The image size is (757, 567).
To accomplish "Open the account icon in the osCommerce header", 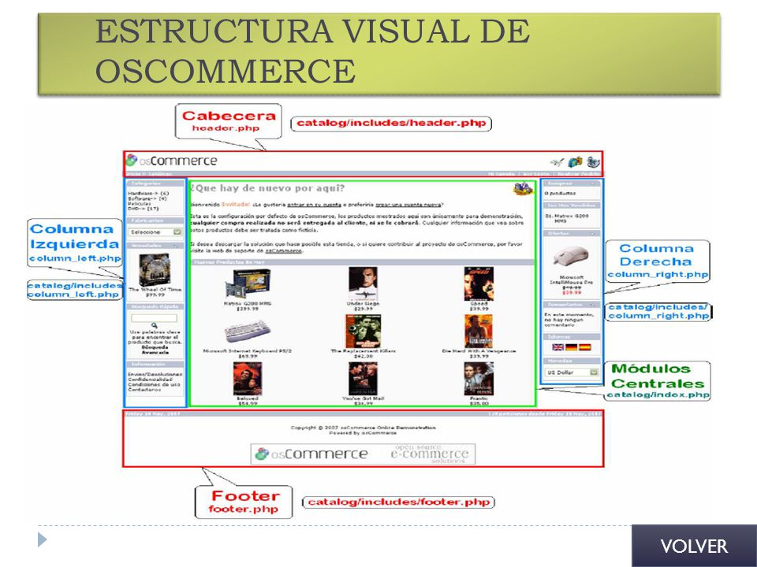I will pos(557,162).
